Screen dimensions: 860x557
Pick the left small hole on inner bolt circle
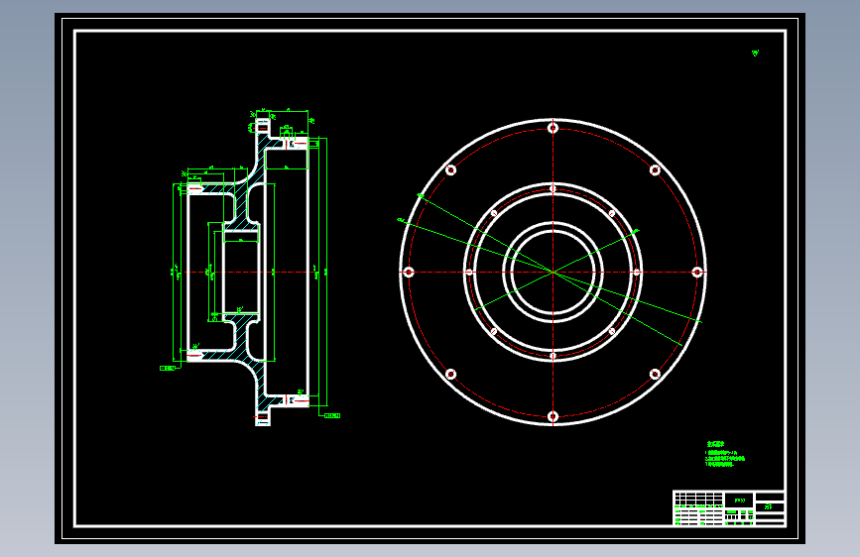[469, 272]
